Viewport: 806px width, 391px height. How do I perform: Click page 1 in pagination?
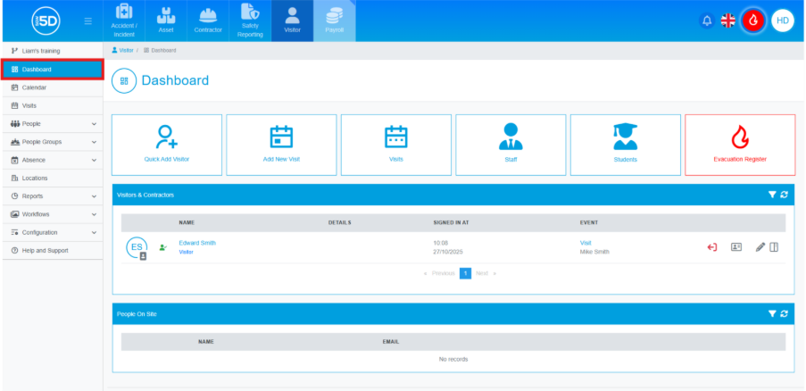click(465, 273)
